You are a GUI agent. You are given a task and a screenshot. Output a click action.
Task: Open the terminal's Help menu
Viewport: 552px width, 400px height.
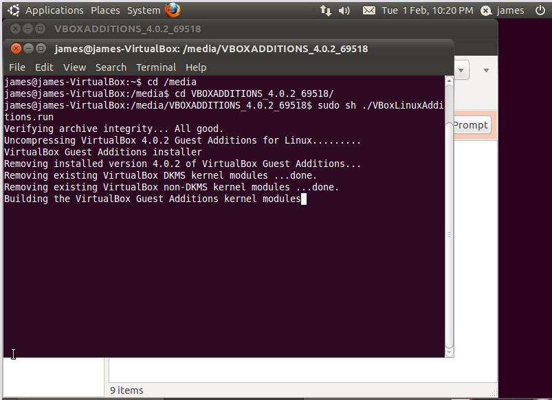[x=196, y=67]
